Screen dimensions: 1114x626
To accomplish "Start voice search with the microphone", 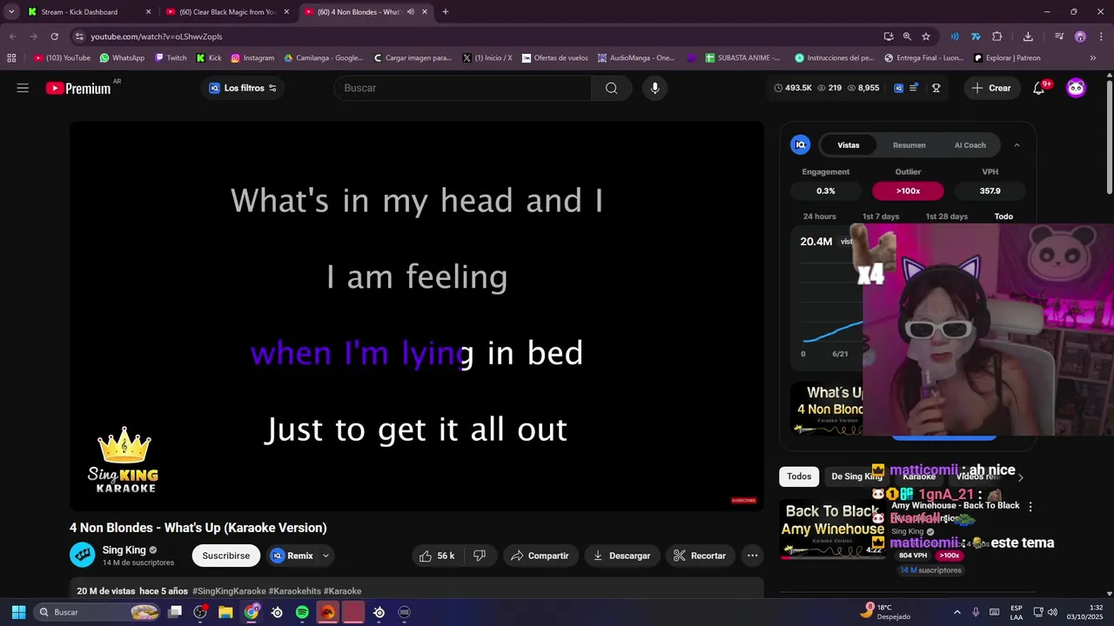I will [x=654, y=88].
